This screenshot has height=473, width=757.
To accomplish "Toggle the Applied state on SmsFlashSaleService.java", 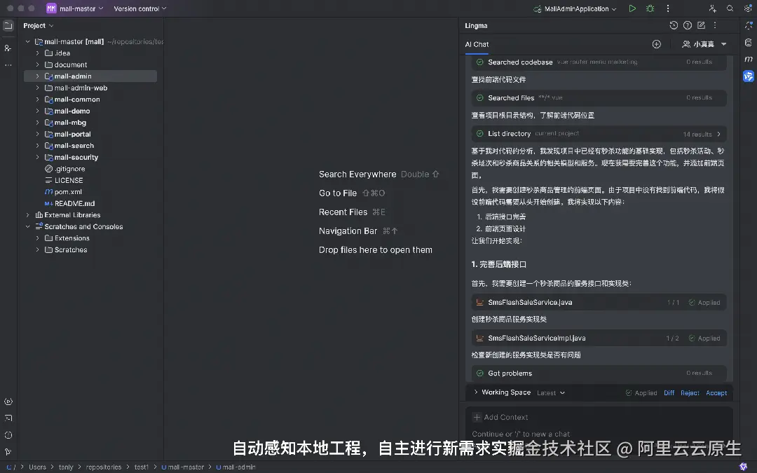I will pos(705,302).
